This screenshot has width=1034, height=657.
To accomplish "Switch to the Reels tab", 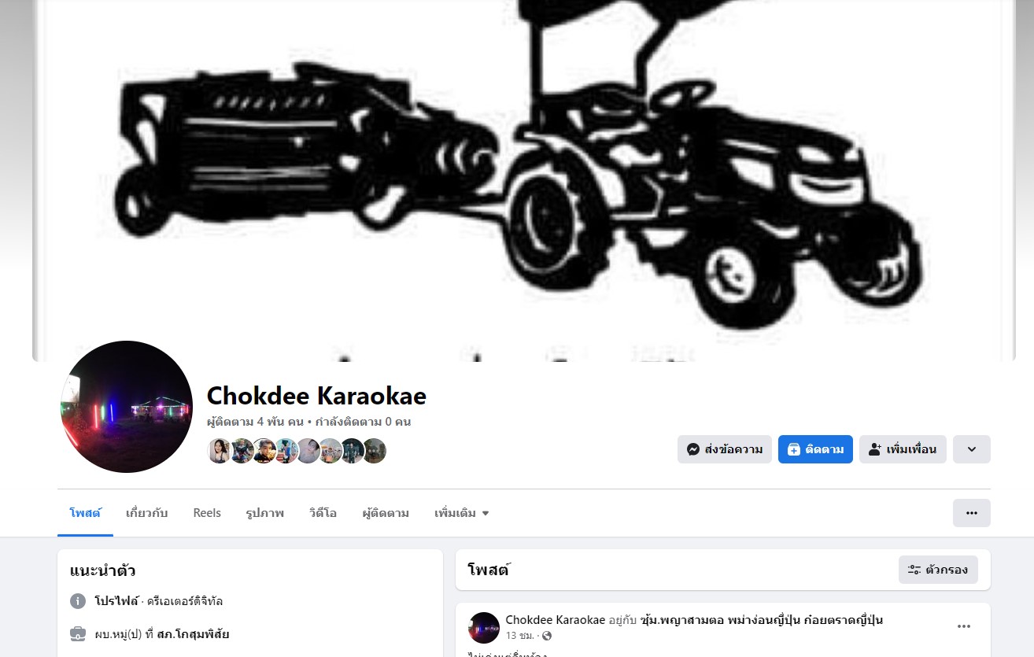I will pyautogui.click(x=207, y=513).
